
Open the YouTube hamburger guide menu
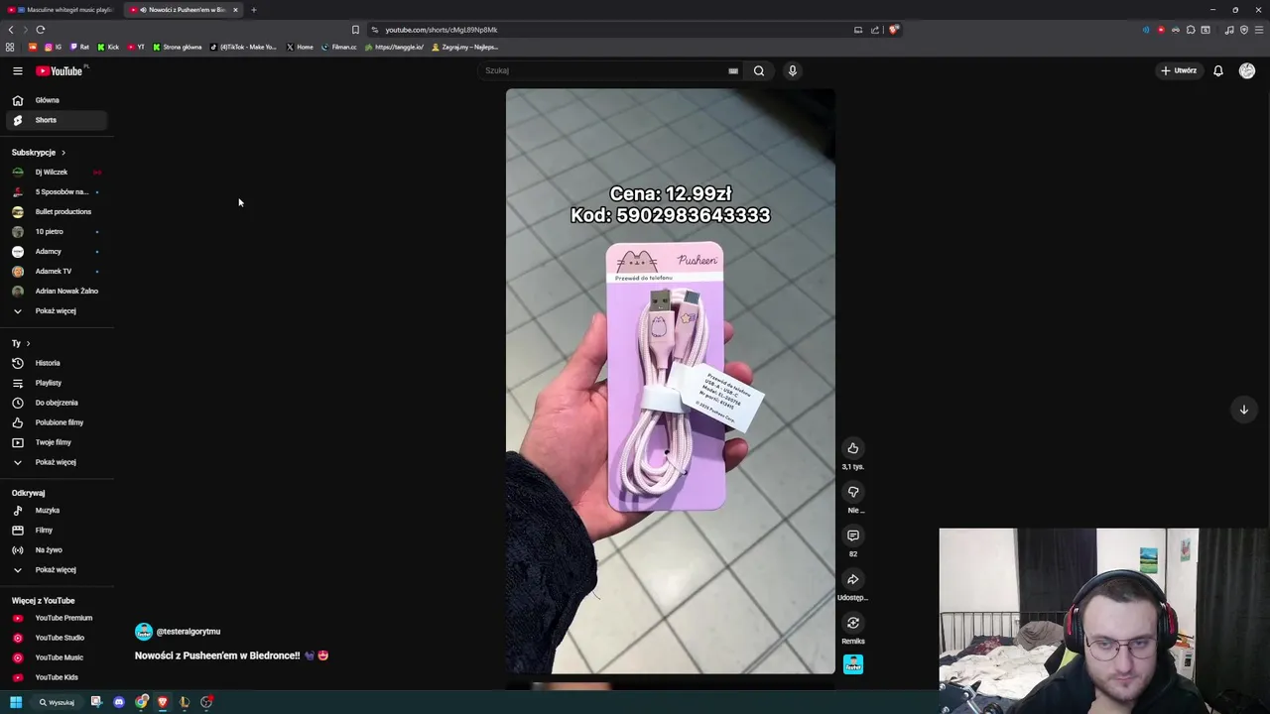click(x=17, y=70)
